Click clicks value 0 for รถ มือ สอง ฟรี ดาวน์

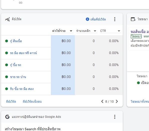[x=94, y=53]
